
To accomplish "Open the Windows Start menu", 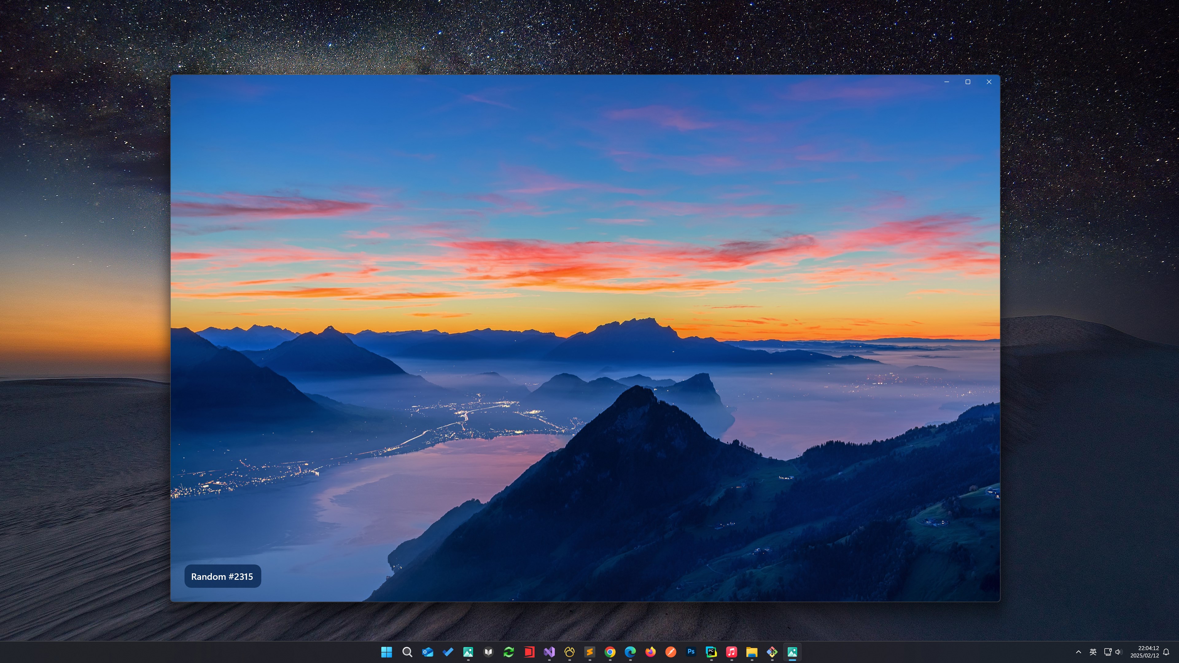I will (x=387, y=652).
